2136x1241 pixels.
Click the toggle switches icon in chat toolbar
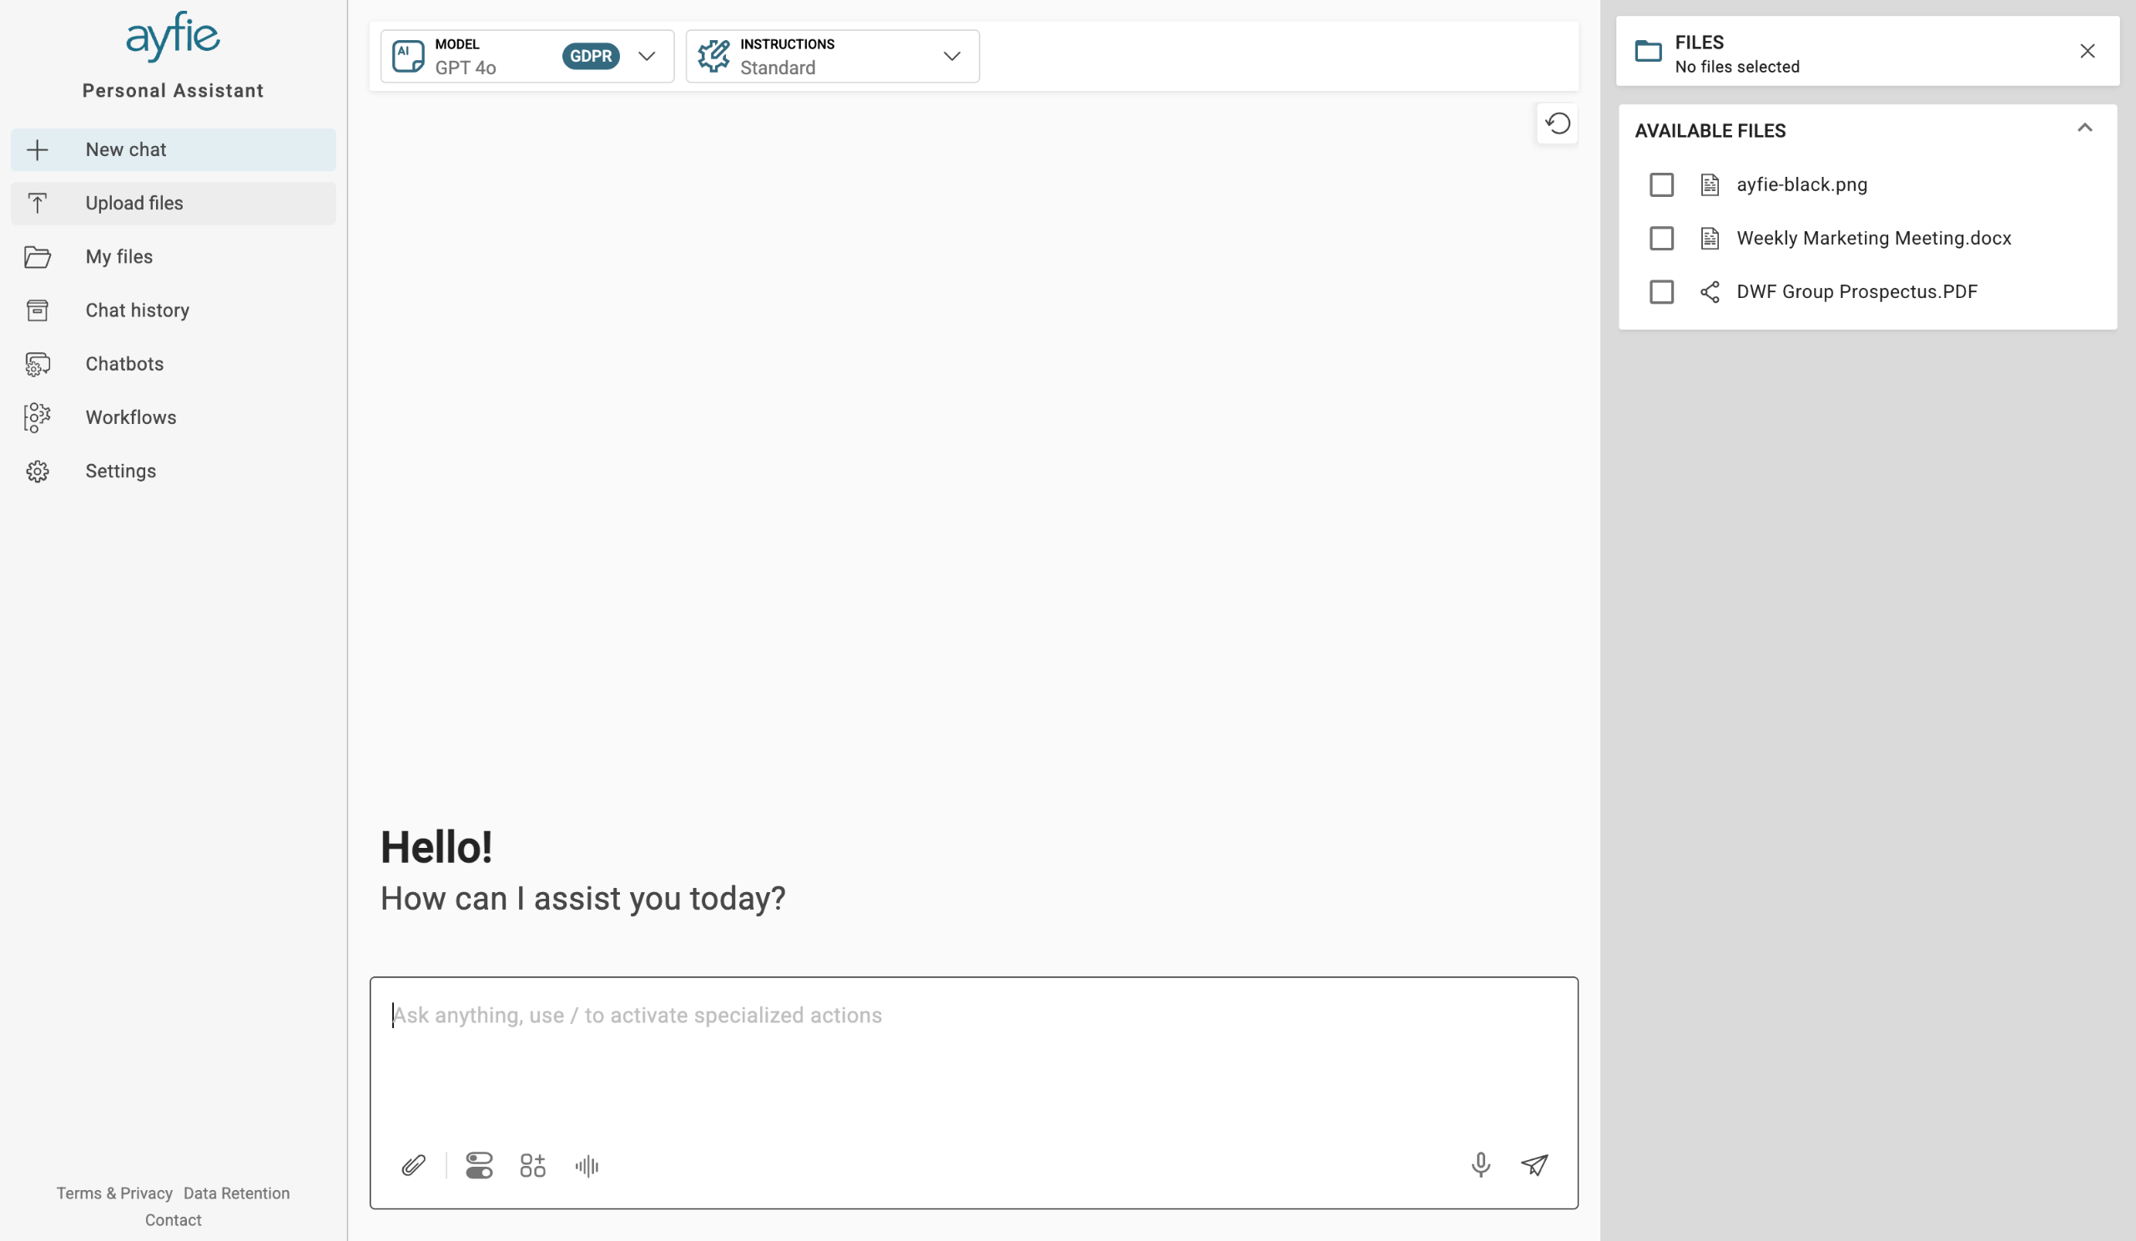coord(479,1165)
